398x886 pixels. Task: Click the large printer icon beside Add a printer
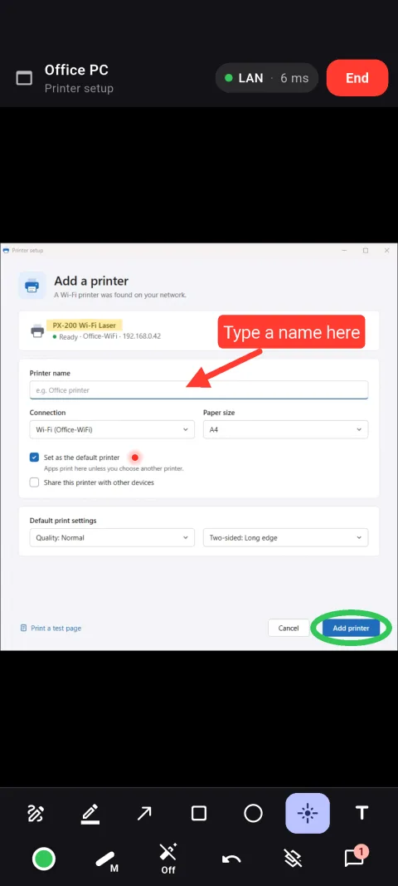pyautogui.click(x=32, y=286)
